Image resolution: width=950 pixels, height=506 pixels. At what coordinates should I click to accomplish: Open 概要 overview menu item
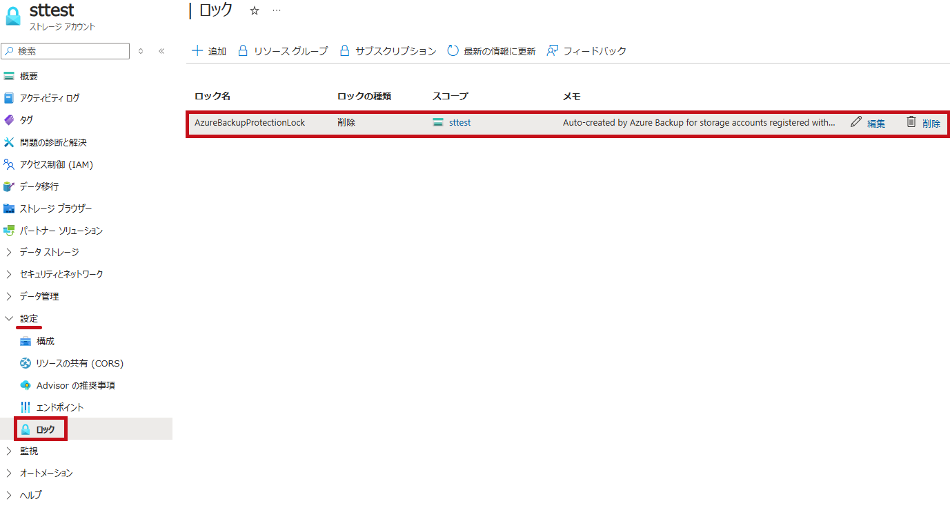pyautogui.click(x=29, y=76)
